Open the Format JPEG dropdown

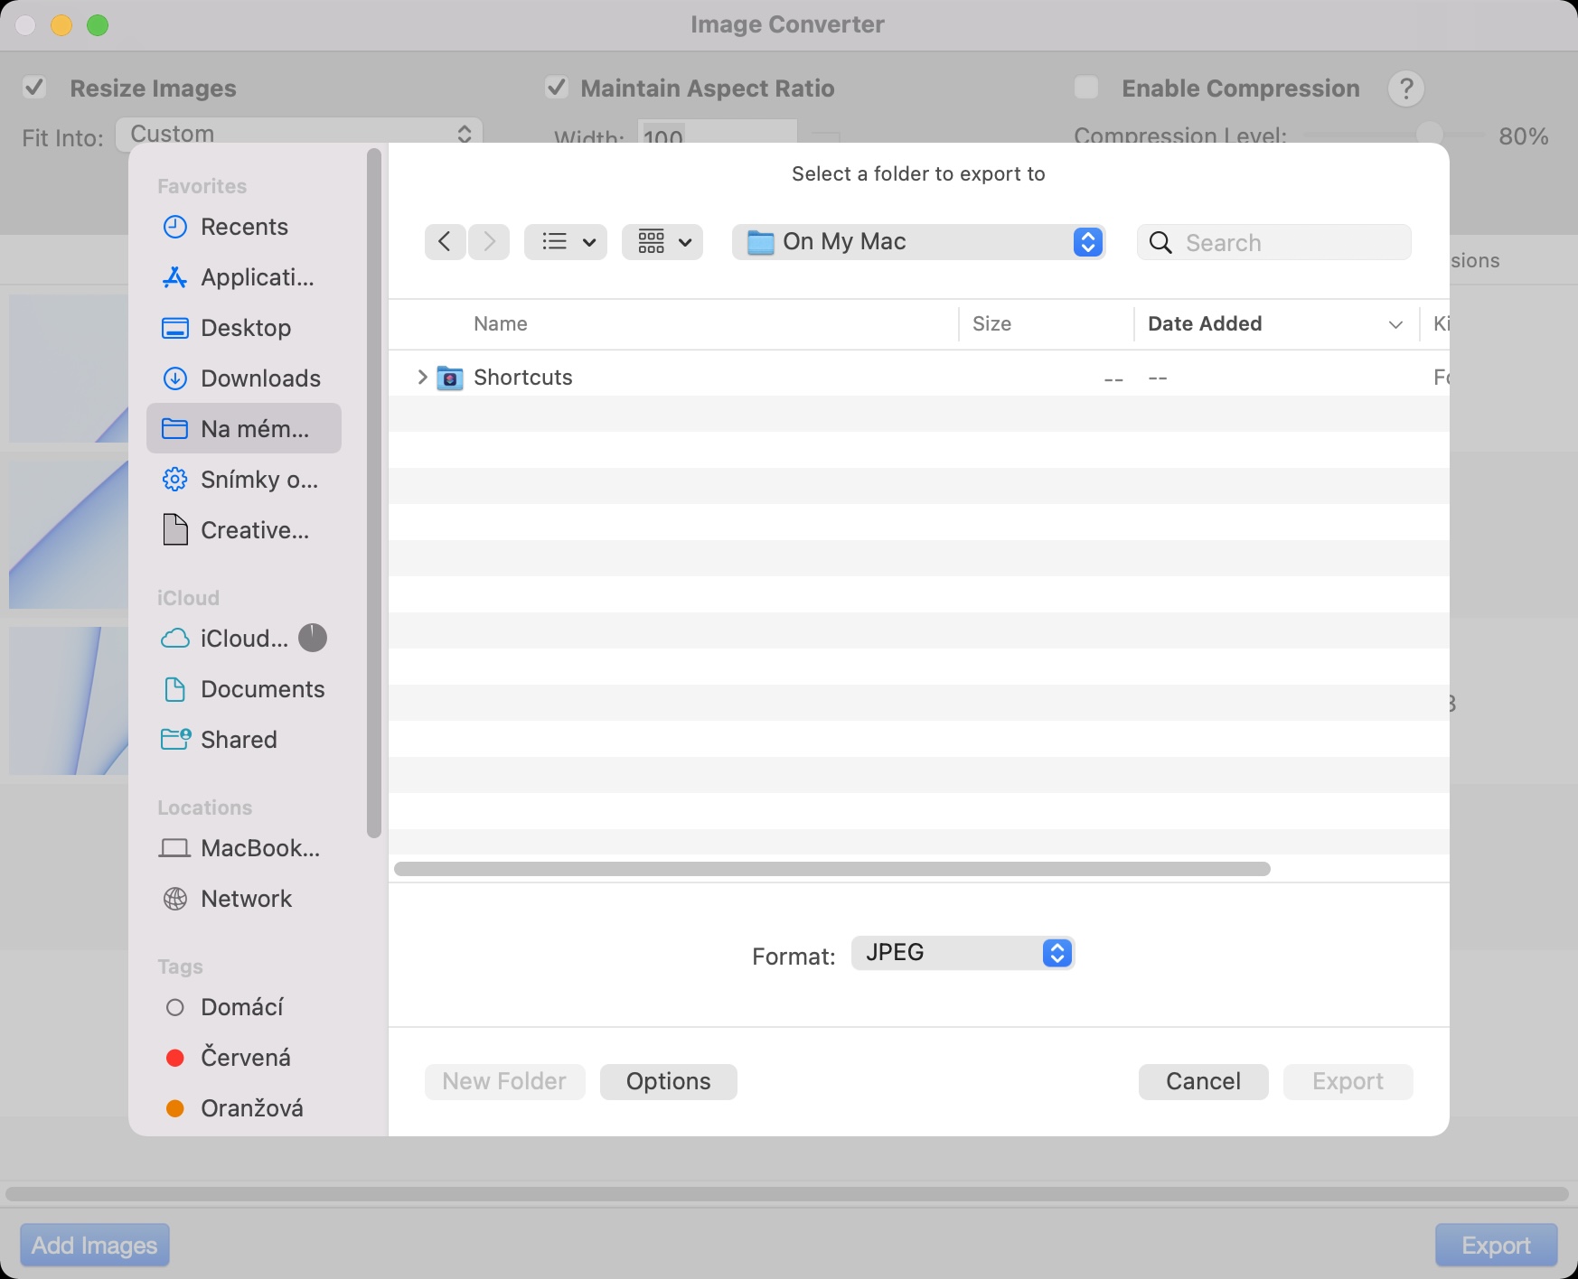(x=962, y=953)
